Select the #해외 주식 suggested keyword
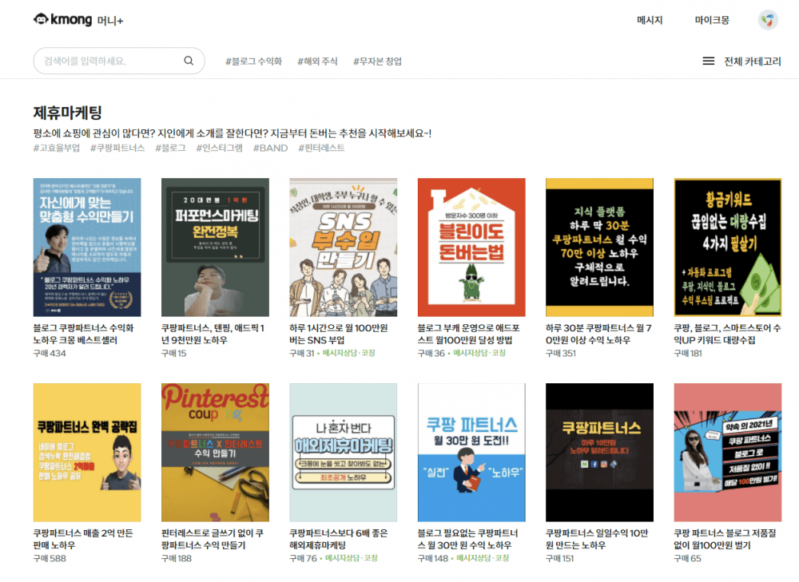This screenshot has width=799, height=582. [x=317, y=61]
